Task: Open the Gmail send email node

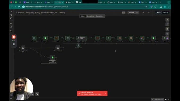Action: pyautogui.click(x=142, y=38)
